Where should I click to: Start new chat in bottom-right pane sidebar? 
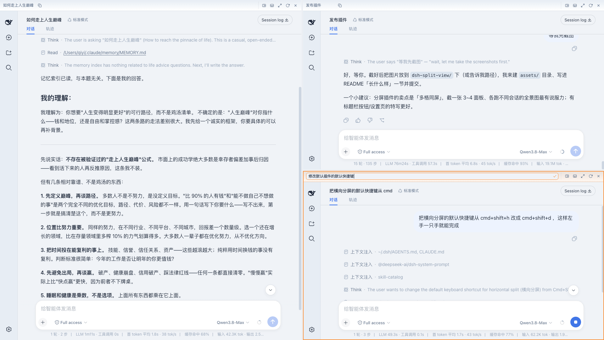click(x=312, y=208)
